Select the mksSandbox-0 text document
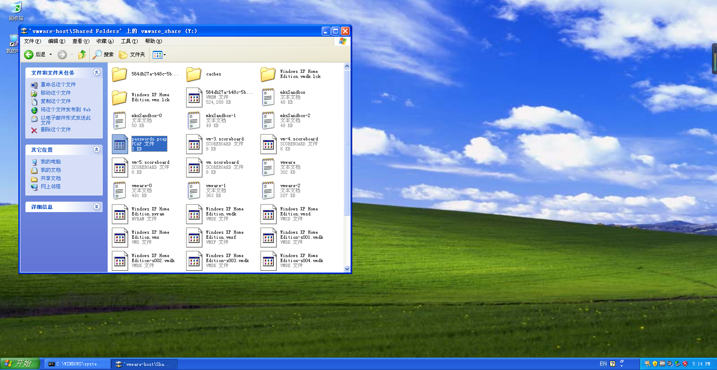 point(137,121)
